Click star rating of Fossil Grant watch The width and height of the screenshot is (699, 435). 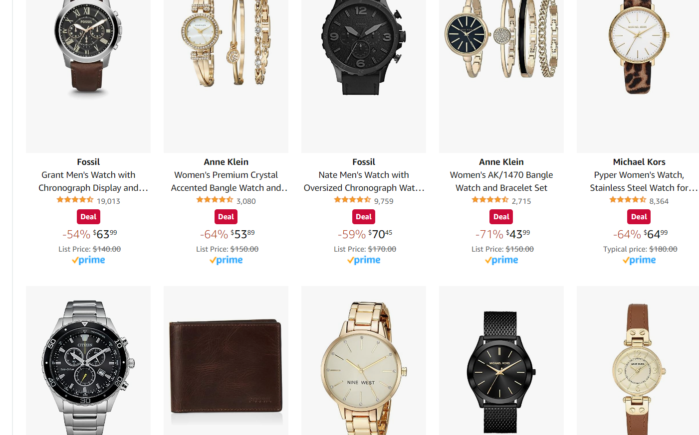(x=75, y=200)
